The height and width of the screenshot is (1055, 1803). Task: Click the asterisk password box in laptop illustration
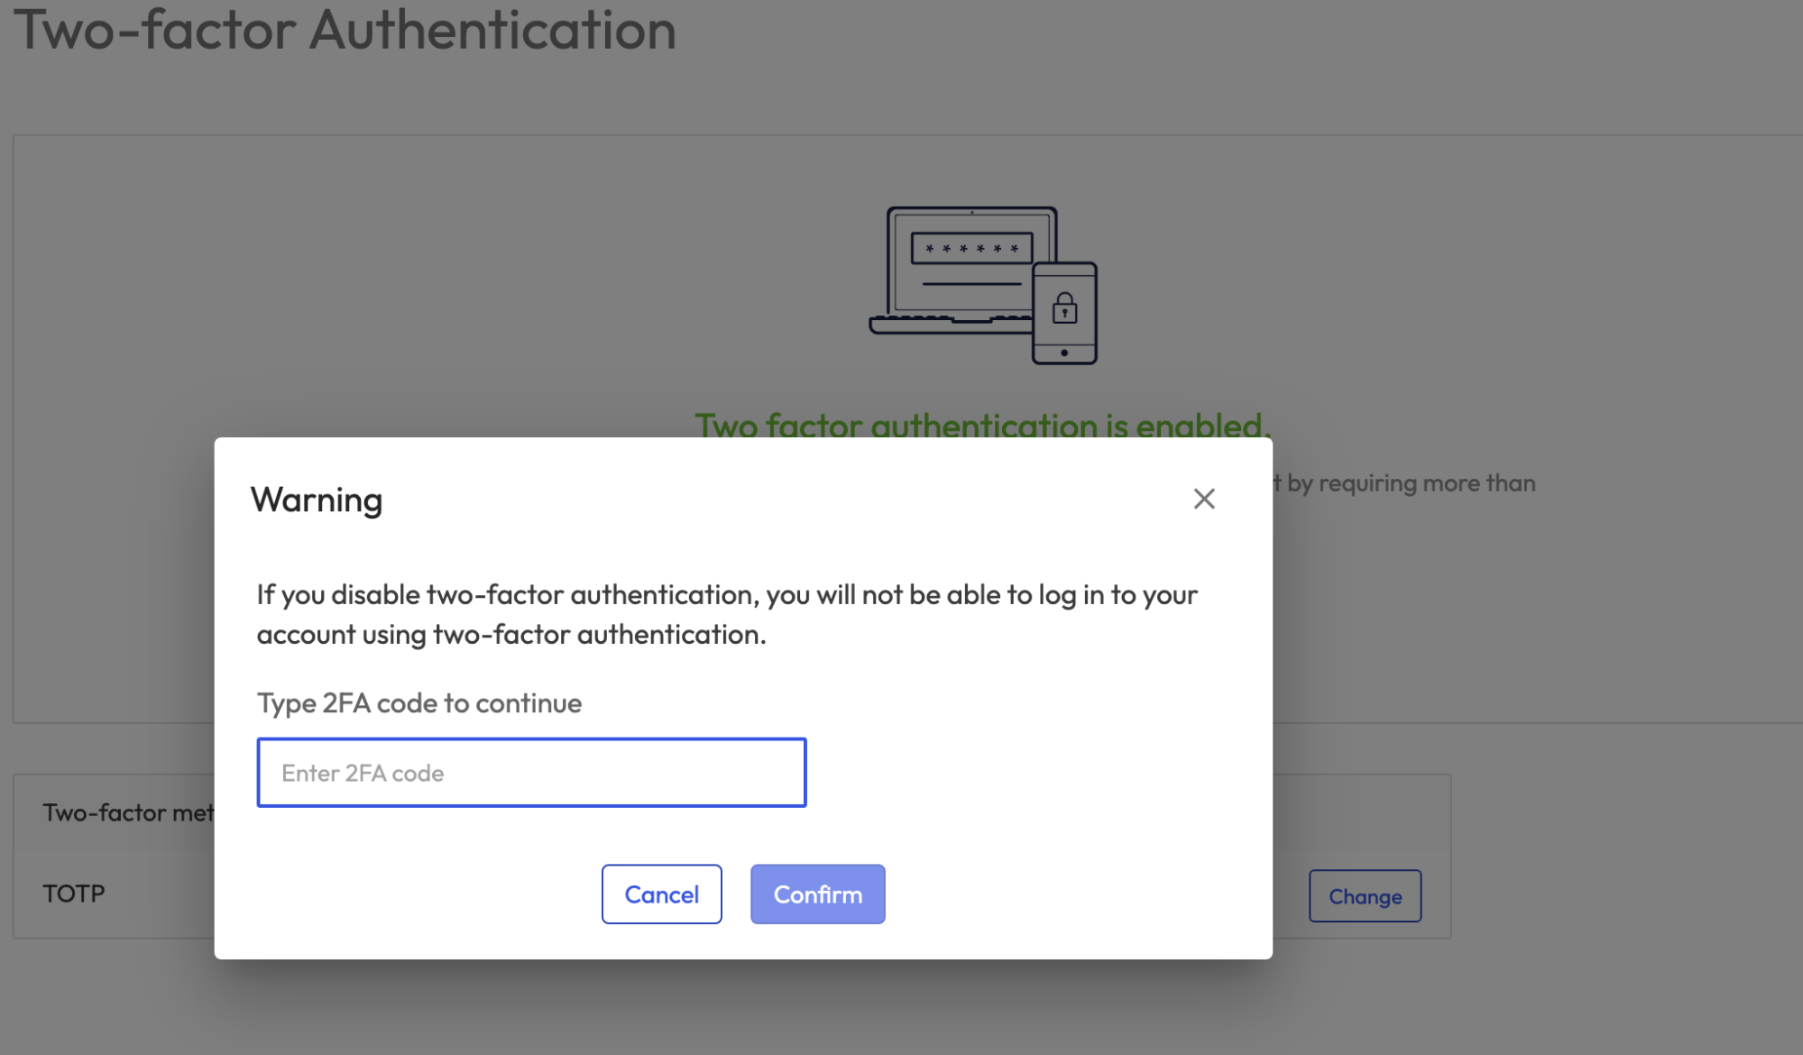click(971, 248)
